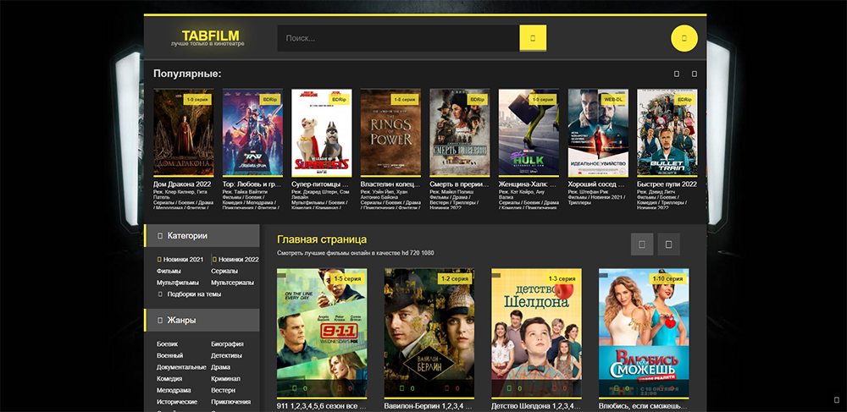Click the Женщина-Халк title text
The height and width of the screenshot is (412, 847).
[x=529, y=184]
